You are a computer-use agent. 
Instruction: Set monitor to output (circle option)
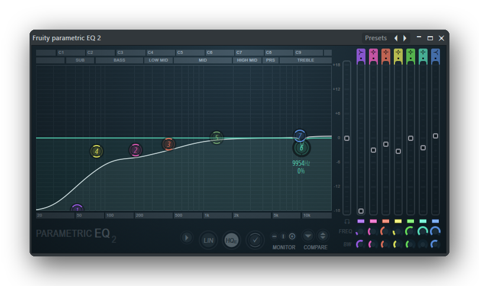click(292, 236)
